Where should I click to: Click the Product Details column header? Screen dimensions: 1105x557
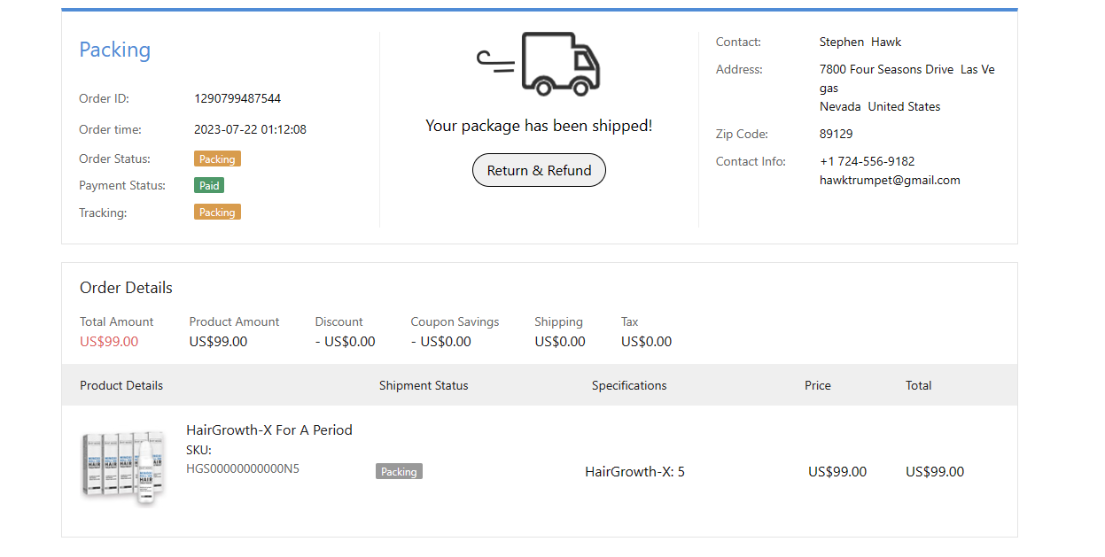point(121,385)
